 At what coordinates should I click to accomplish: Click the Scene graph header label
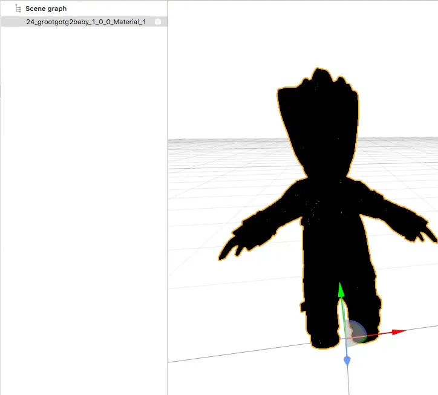click(x=46, y=8)
